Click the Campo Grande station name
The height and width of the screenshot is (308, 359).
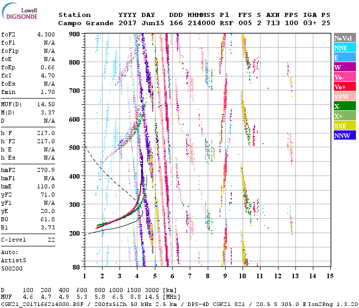pos(86,23)
